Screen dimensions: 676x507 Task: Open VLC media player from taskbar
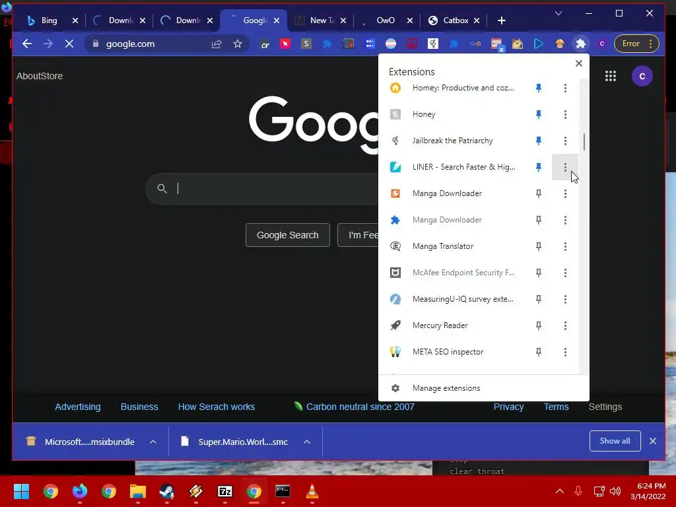pos(312,491)
